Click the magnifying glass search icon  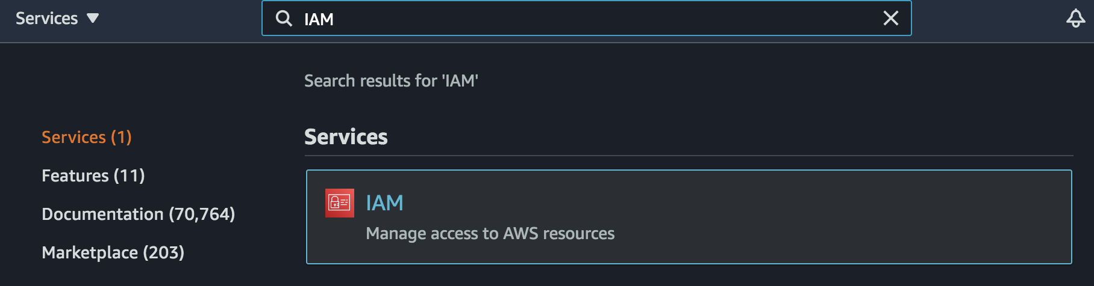(x=284, y=19)
